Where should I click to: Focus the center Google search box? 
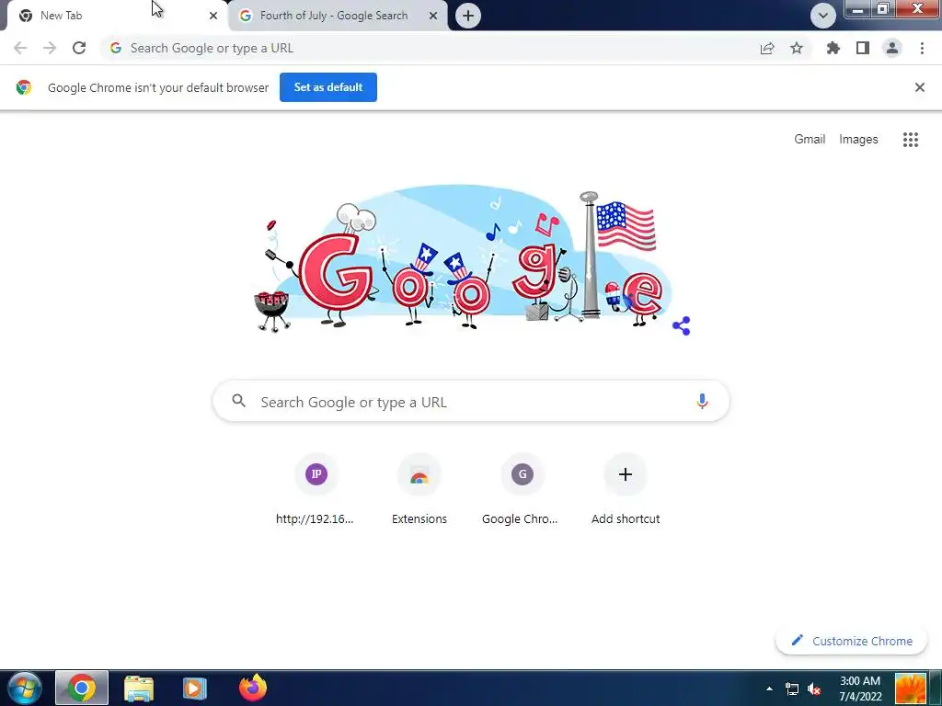pyautogui.click(x=471, y=401)
